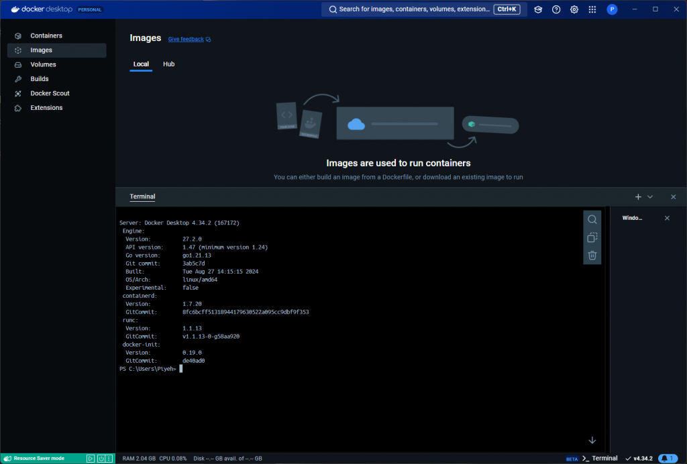687x464 pixels.
Task: Open the Learning center graduation-cap icon
Action: [538, 9]
